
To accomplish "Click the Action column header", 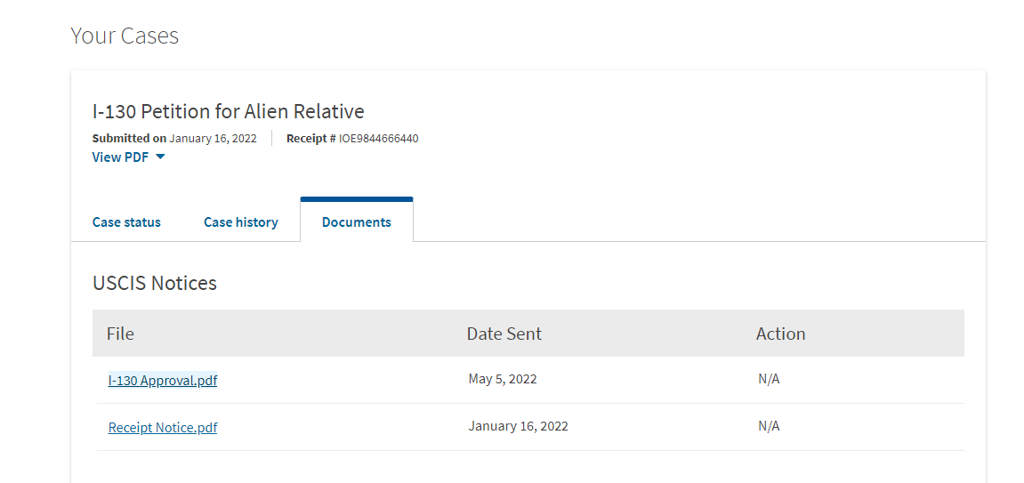I will pos(780,334).
